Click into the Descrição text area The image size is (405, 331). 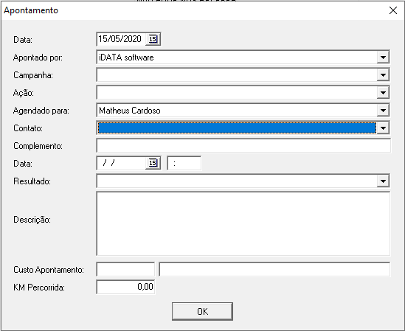(243, 223)
